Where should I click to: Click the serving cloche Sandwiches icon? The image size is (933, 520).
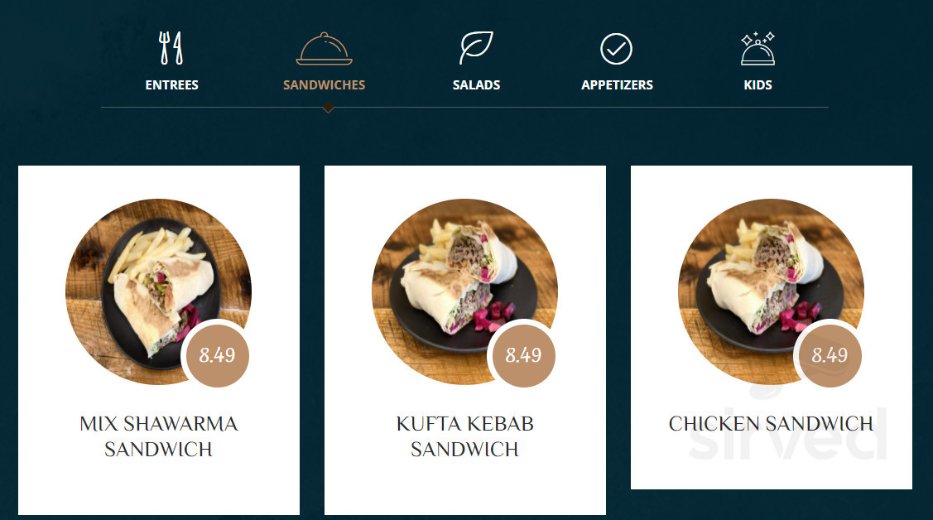(325, 48)
